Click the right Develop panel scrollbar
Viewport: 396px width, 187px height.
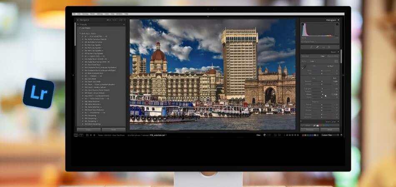click(x=341, y=57)
